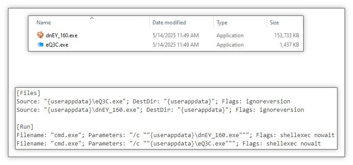This screenshot has width=353, height=165.
Task: Sort by the Type column header
Action: point(222,23)
